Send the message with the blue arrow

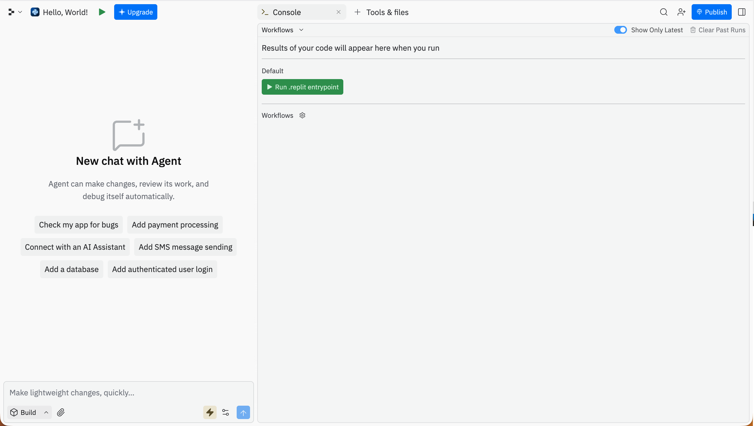coord(243,412)
